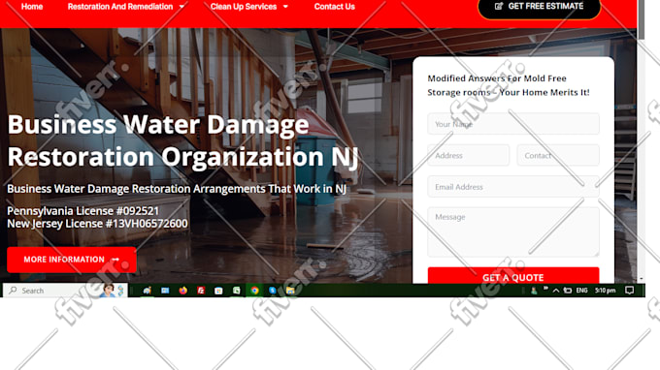660x370 pixels.
Task: Open the Clean Up Services menu
Action: [244, 7]
